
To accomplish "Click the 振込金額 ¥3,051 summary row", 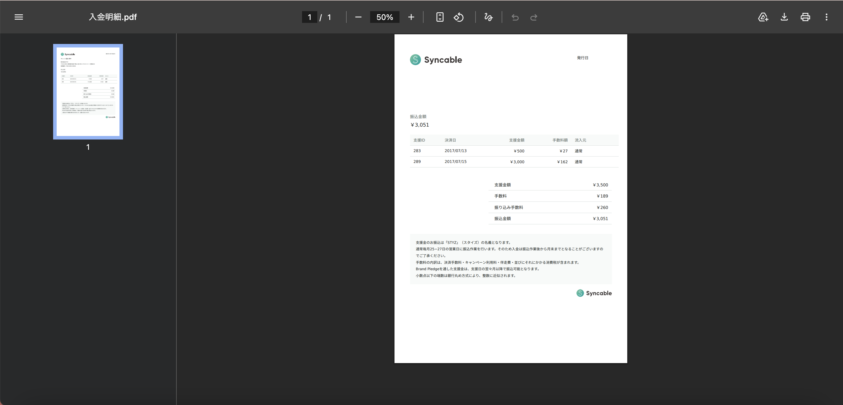I will point(550,219).
